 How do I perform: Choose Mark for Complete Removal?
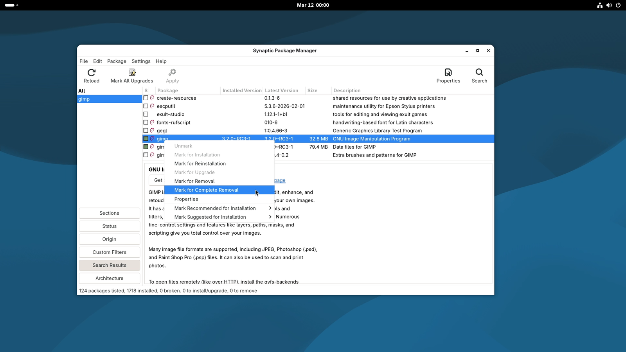[x=206, y=190]
